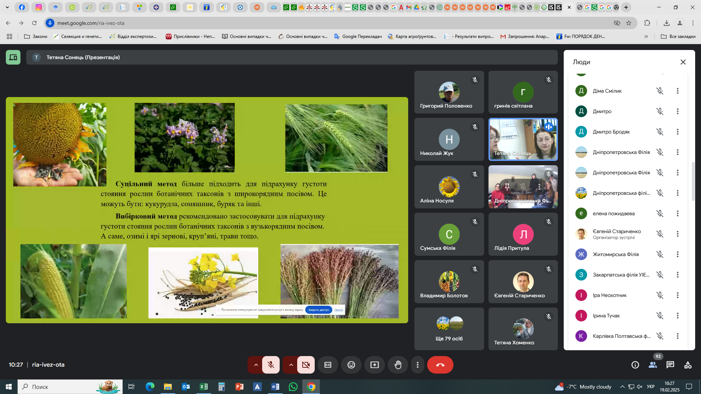The image size is (701, 394).
Task: Open the emoji reactions button
Action: pos(351,365)
